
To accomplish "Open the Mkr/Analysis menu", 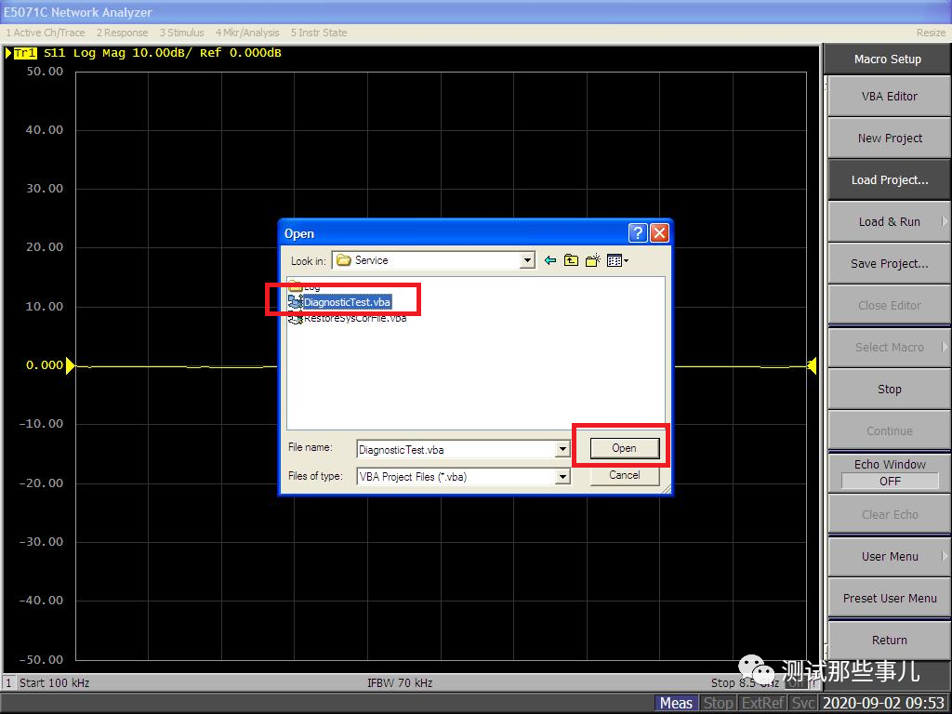I will (x=247, y=33).
